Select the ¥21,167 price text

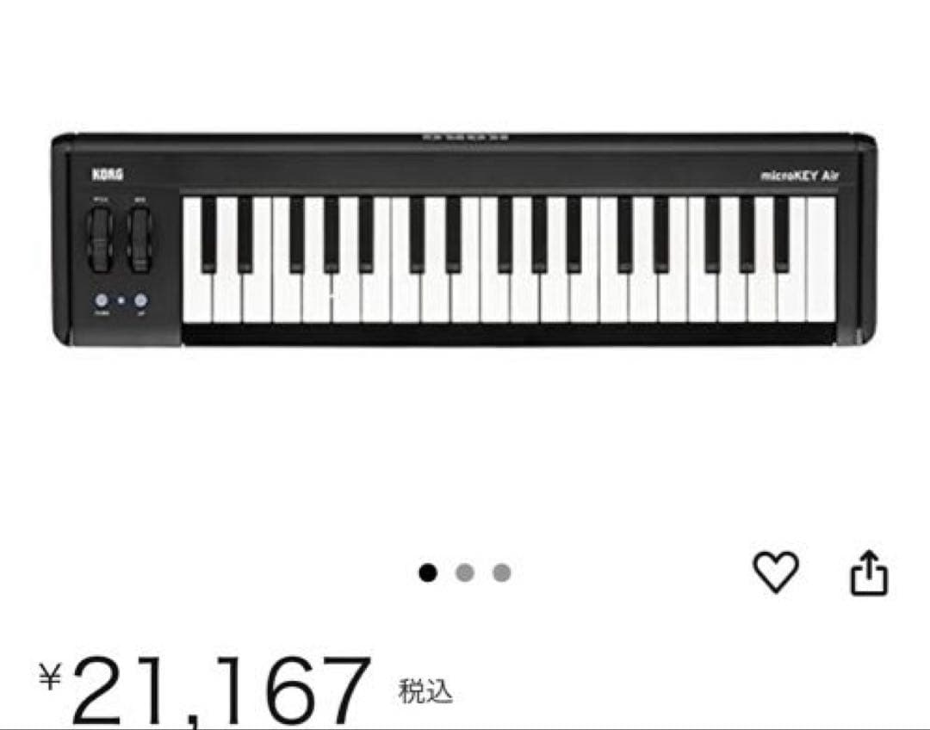(x=205, y=690)
